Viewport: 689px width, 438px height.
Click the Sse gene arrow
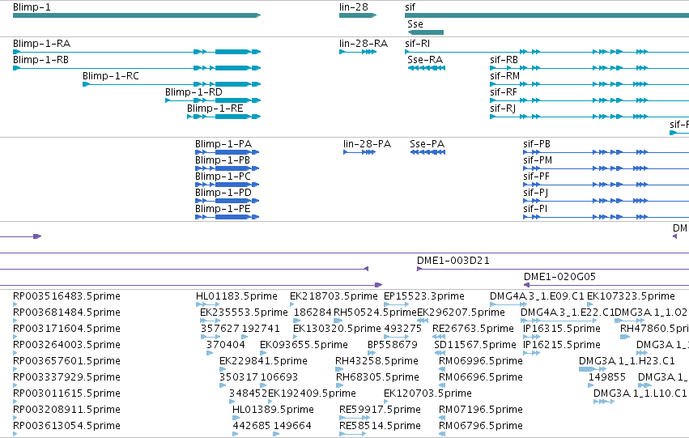tap(425, 32)
